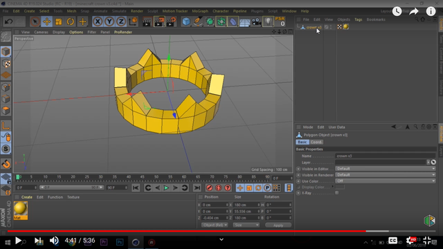Click the Size Y 55.556 cm field
This screenshot has width=443, height=249.
click(x=246, y=211)
